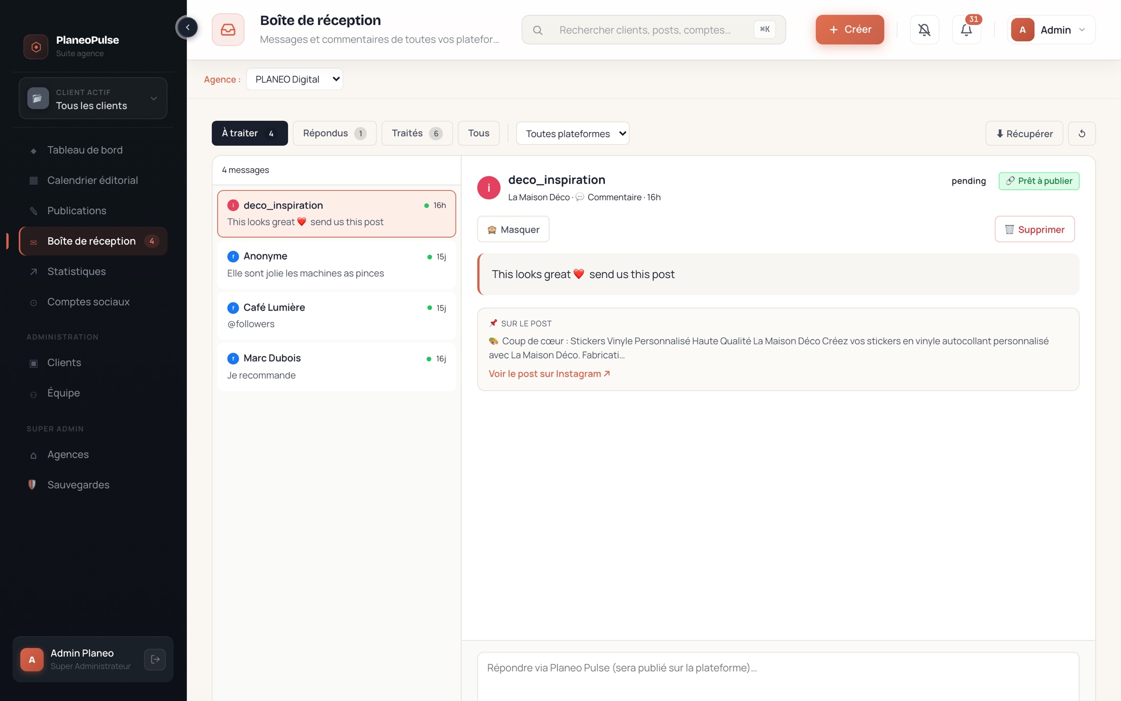The height and width of the screenshot is (701, 1121).
Task: Open the Agence PLANEO Digital dropdown
Action: pos(295,79)
